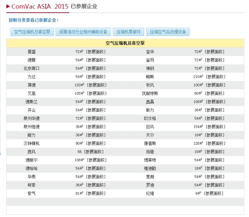The width and height of the screenshot is (249, 217).
Task: Click 康普斯's 126㎡ 参展面积 cell
Action: click(209, 143)
